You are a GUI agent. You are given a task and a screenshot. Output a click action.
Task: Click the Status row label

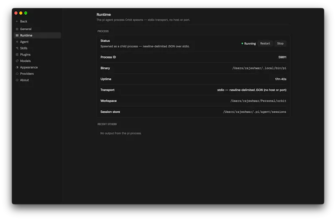click(x=105, y=41)
